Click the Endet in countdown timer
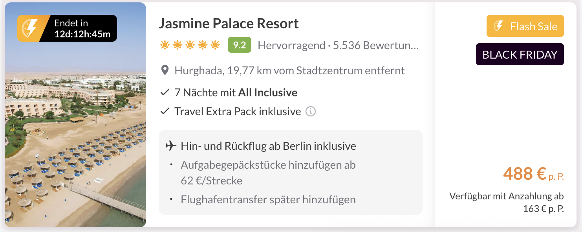Screen dimensions: 582x232 [x=82, y=29]
